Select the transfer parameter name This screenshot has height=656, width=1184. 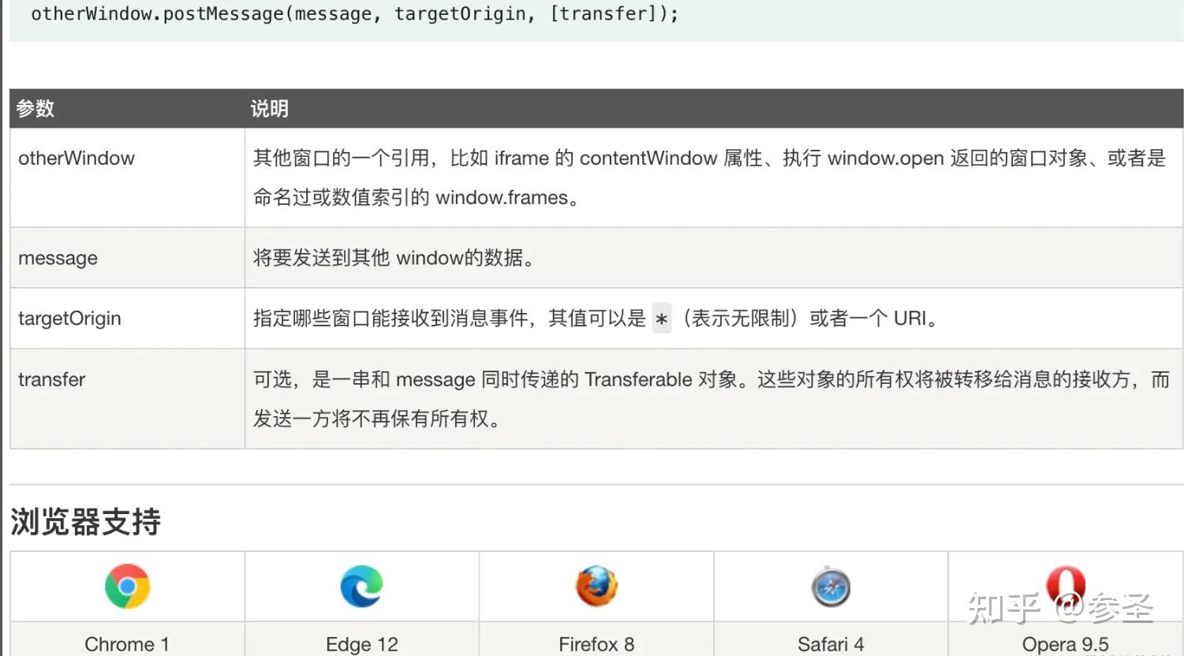[x=51, y=379]
